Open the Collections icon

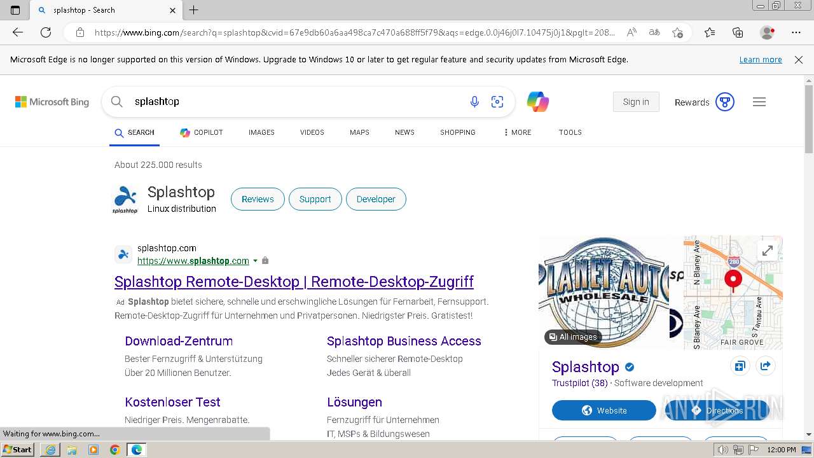[738, 32]
